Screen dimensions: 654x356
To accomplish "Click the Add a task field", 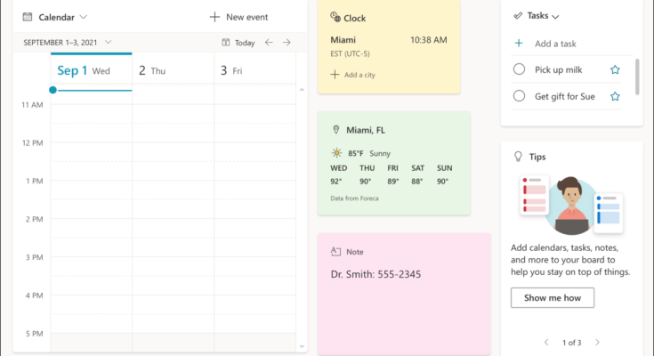I will pyautogui.click(x=557, y=43).
